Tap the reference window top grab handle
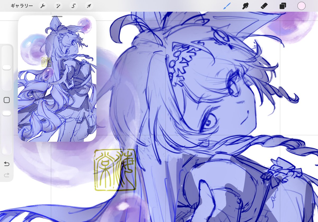Screen dimensions: 318x222 click(57, 16)
